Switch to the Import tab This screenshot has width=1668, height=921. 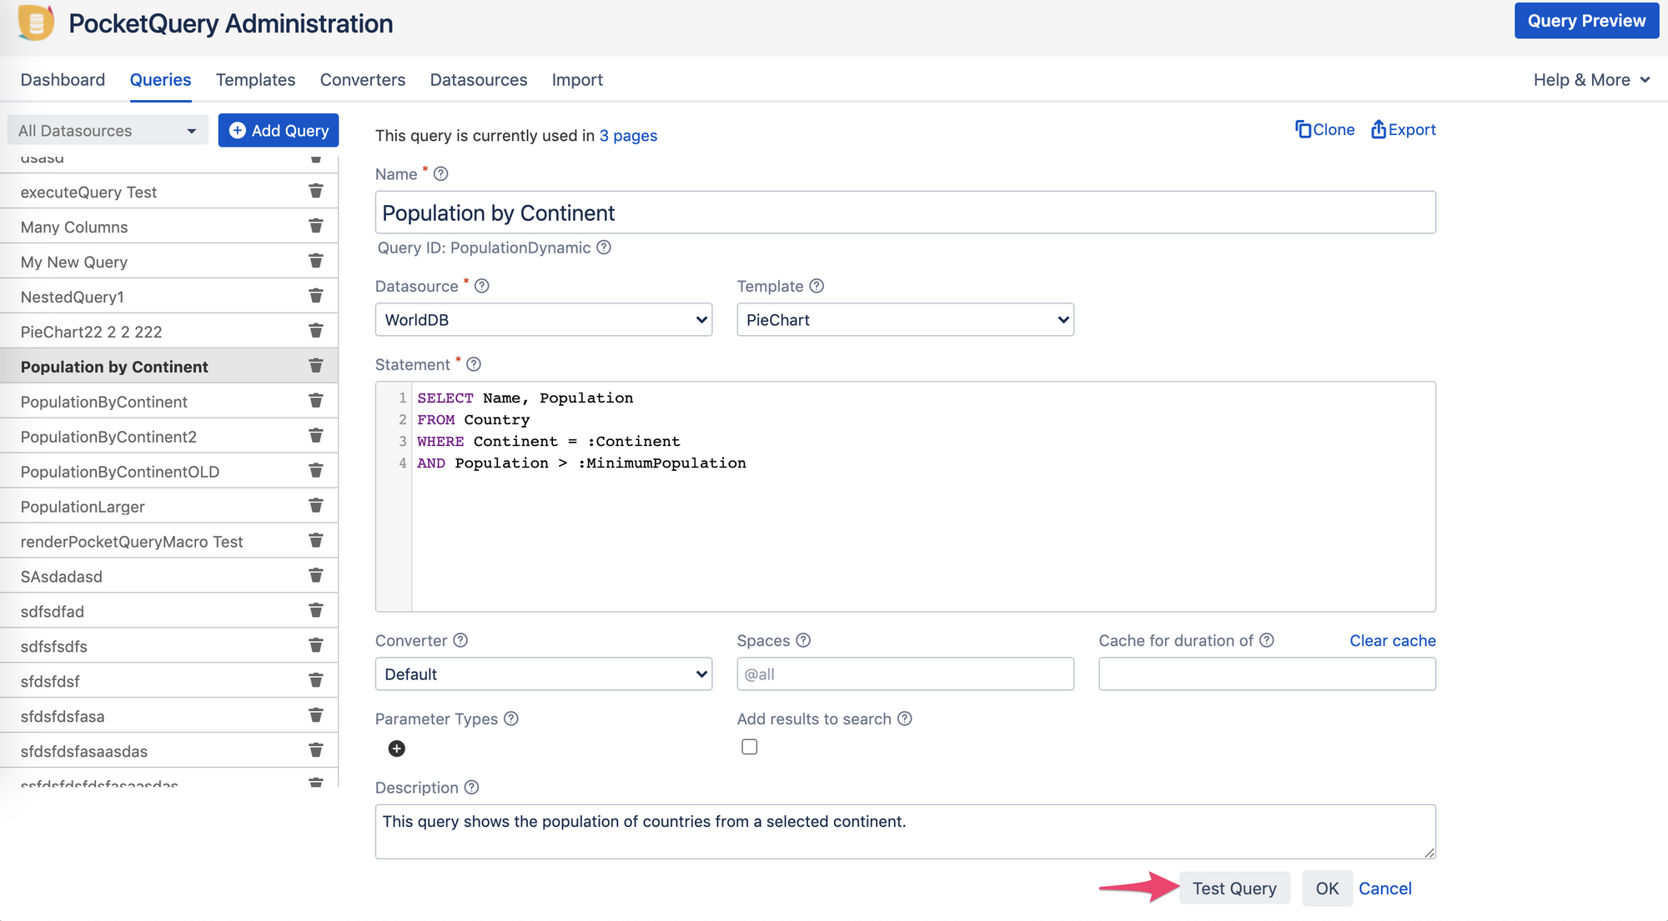pos(577,80)
